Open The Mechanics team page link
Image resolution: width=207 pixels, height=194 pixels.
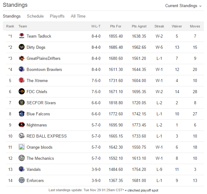(x=40, y=158)
